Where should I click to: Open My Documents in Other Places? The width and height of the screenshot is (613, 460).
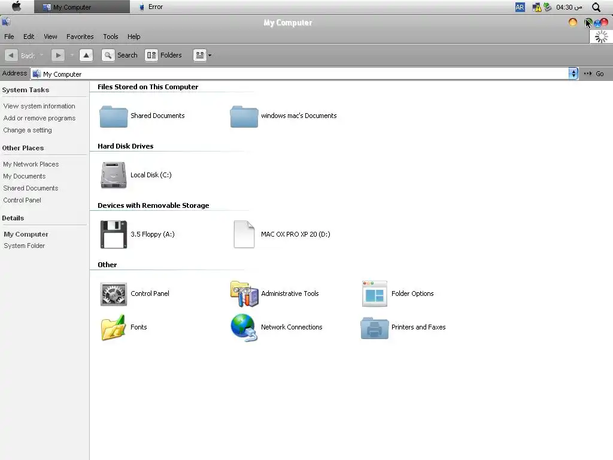24,176
